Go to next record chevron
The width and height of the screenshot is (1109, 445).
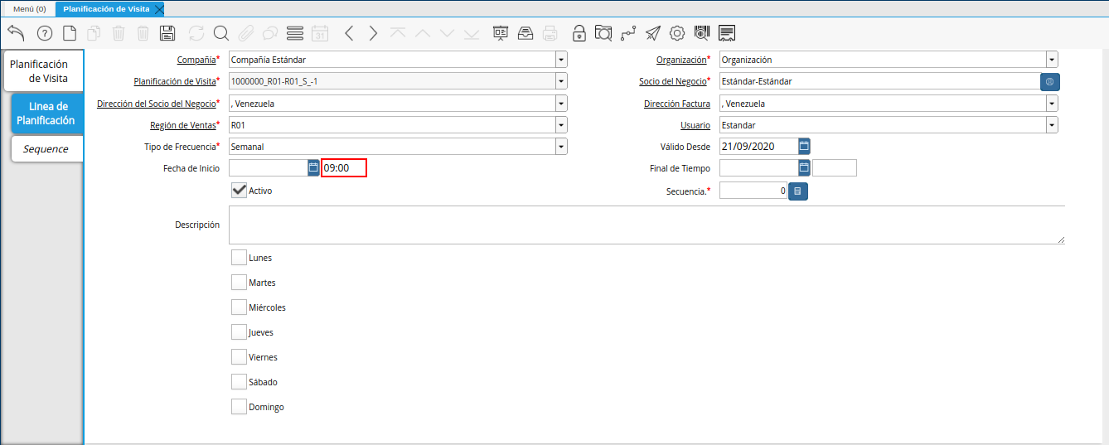(373, 33)
